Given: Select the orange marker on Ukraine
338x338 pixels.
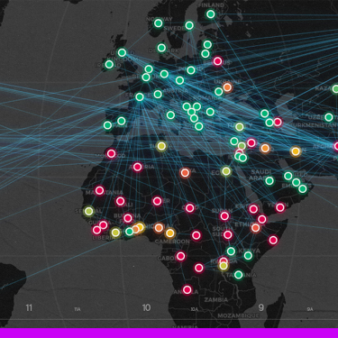Looking at the screenshot, I should pos(227,87).
